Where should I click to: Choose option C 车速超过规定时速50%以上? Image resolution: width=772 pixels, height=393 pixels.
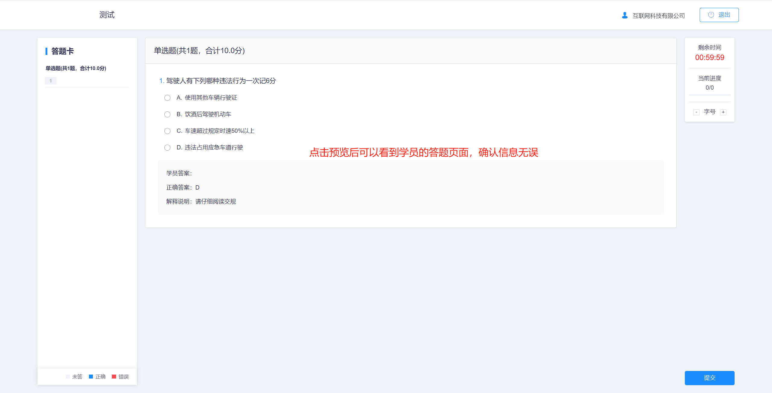167,131
